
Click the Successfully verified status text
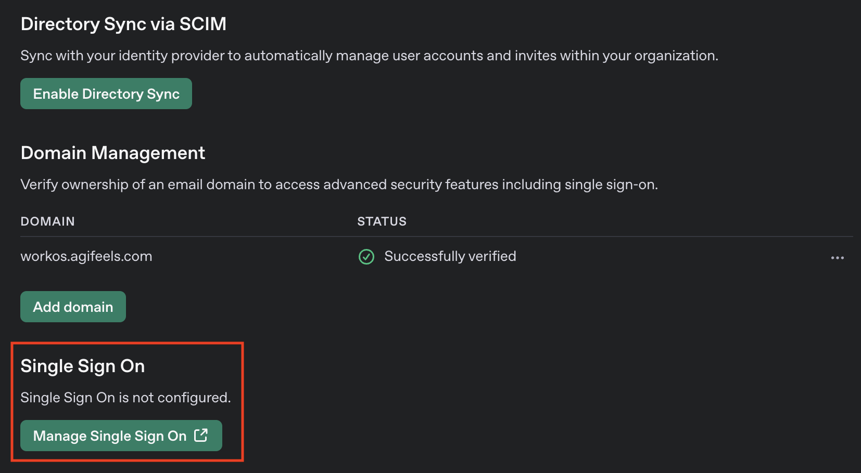(450, 256)
